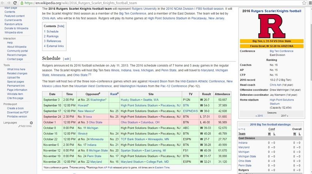Screen dimensions: 312x174
Task: Jump to Schedule in contents
Action: (x=51, y=32)
